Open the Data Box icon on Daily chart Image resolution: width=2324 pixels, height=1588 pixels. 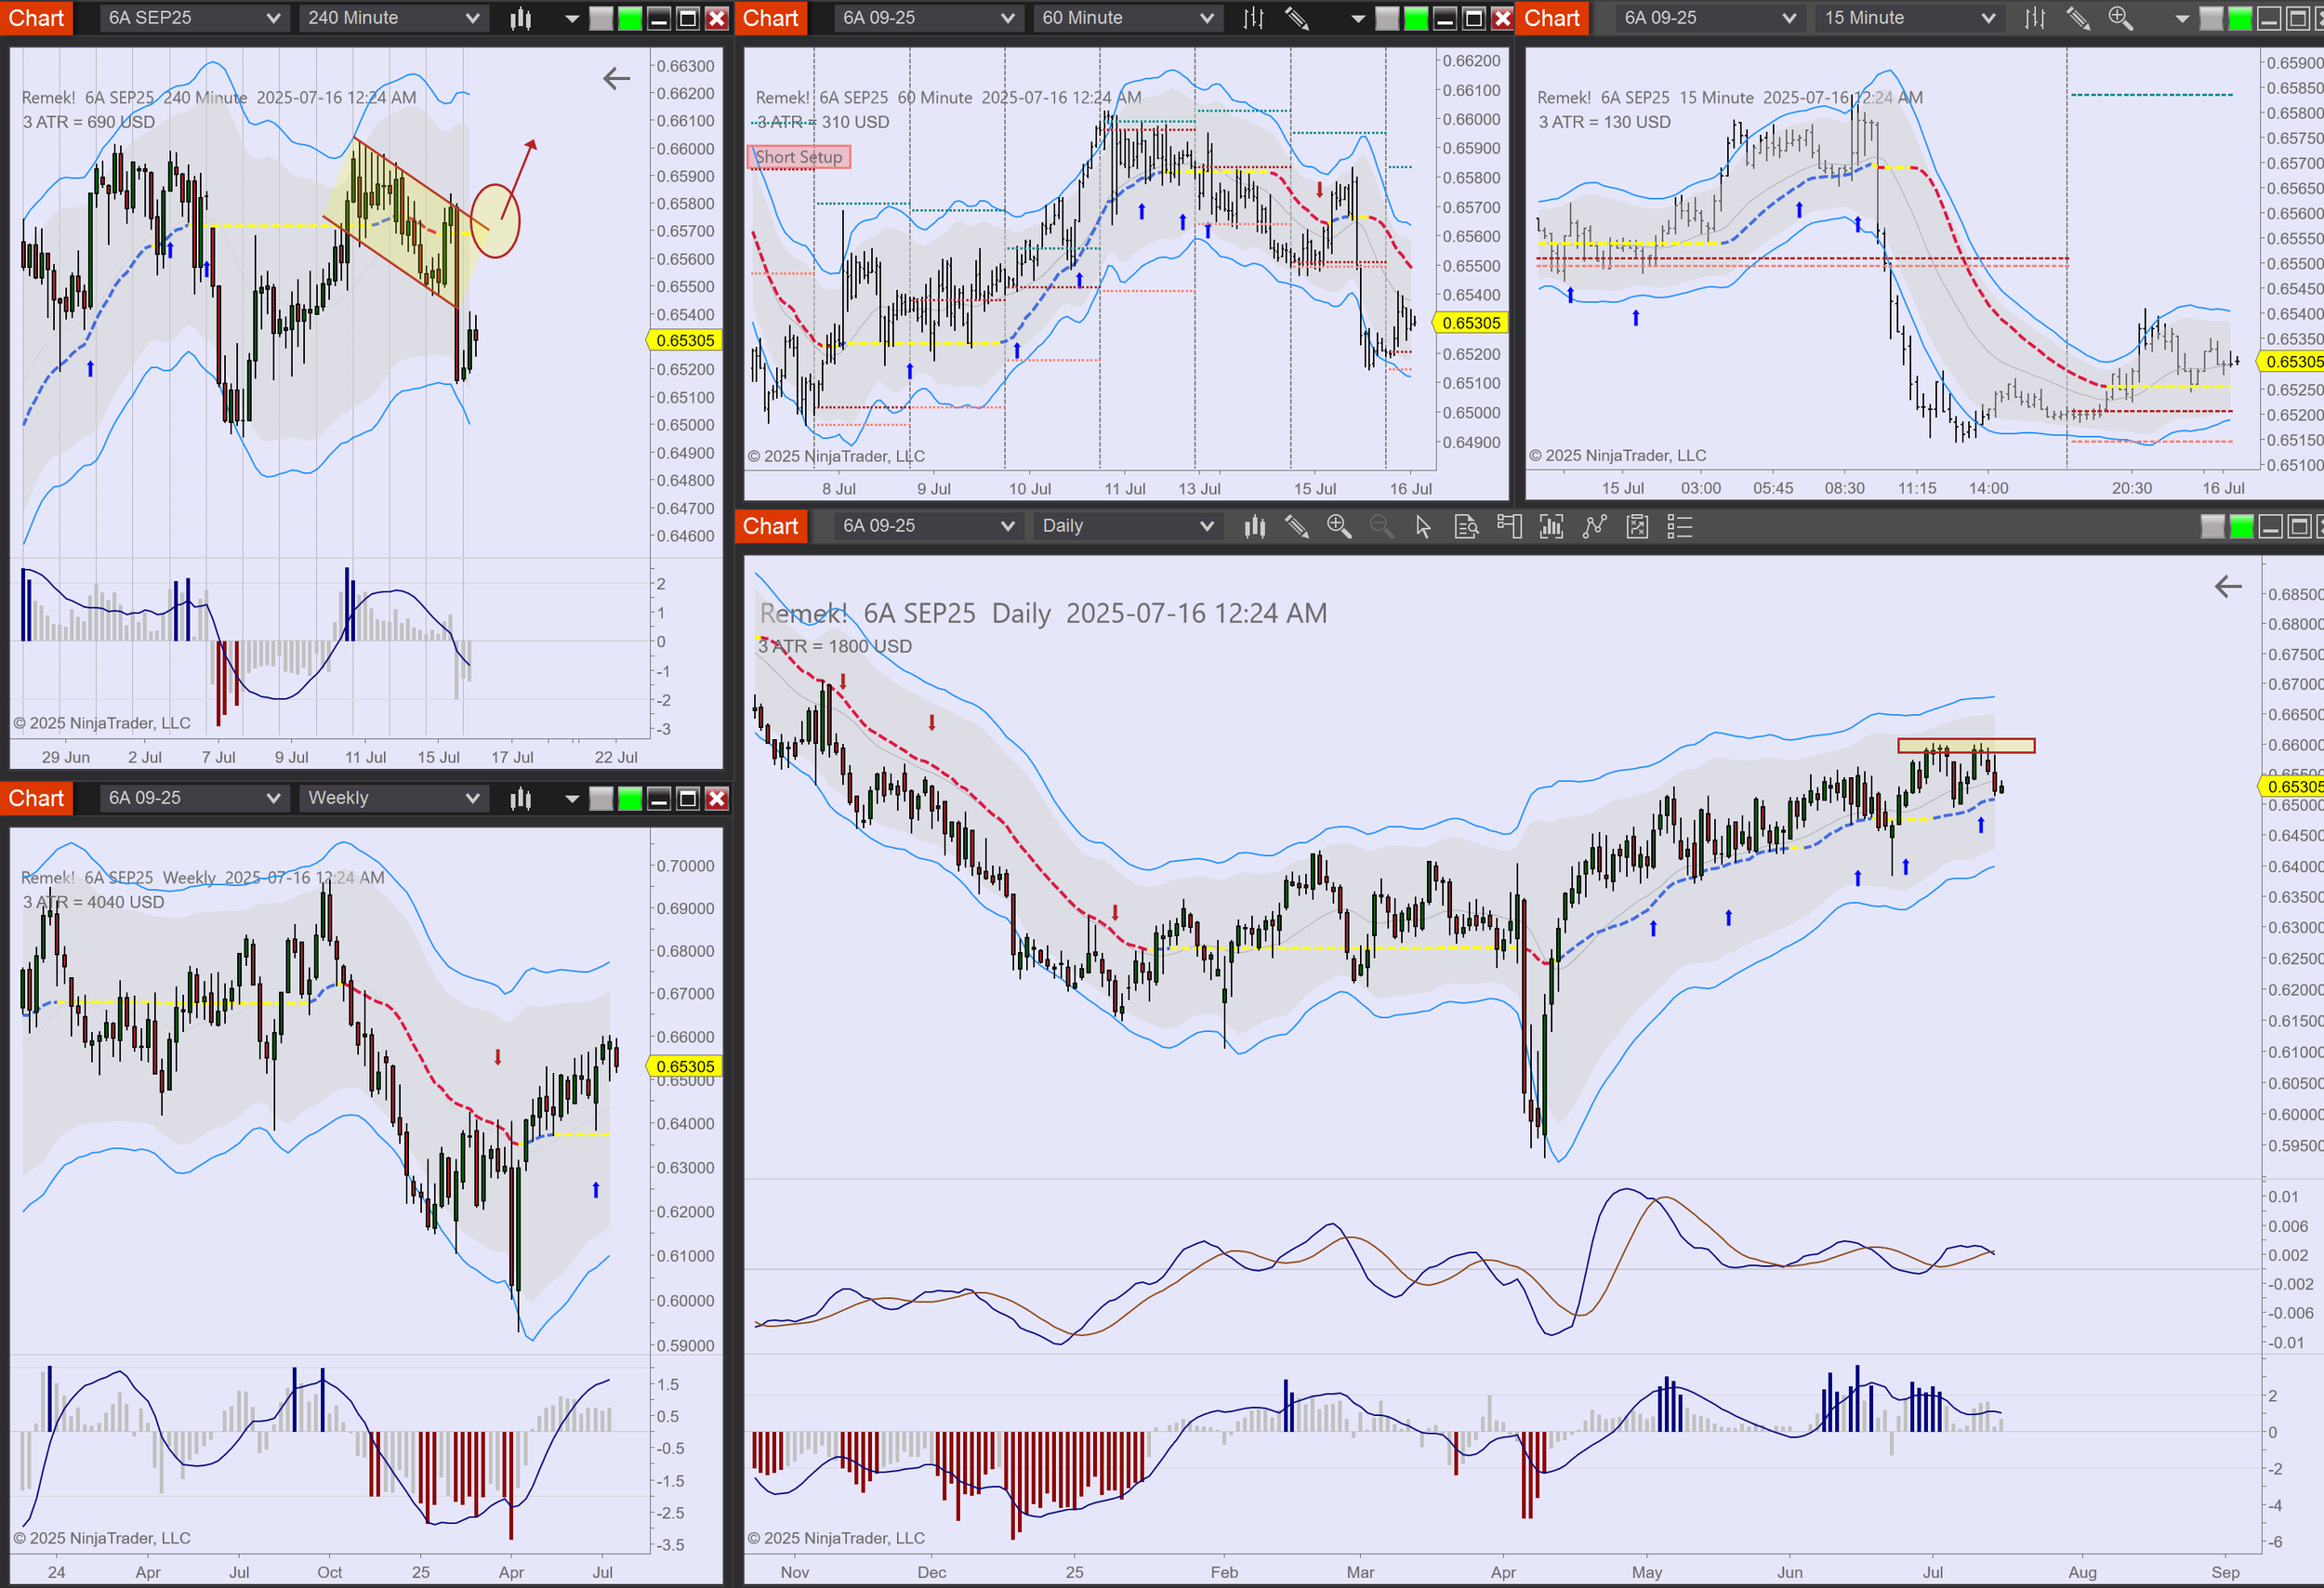click(x=1467, y=526)
